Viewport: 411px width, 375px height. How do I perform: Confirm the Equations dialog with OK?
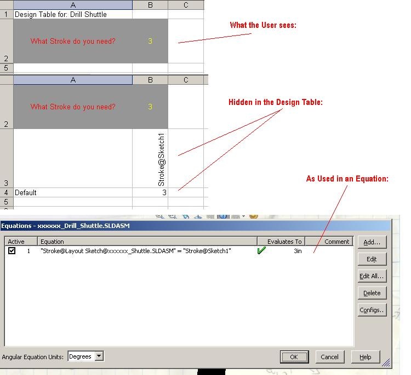(294, 357)
